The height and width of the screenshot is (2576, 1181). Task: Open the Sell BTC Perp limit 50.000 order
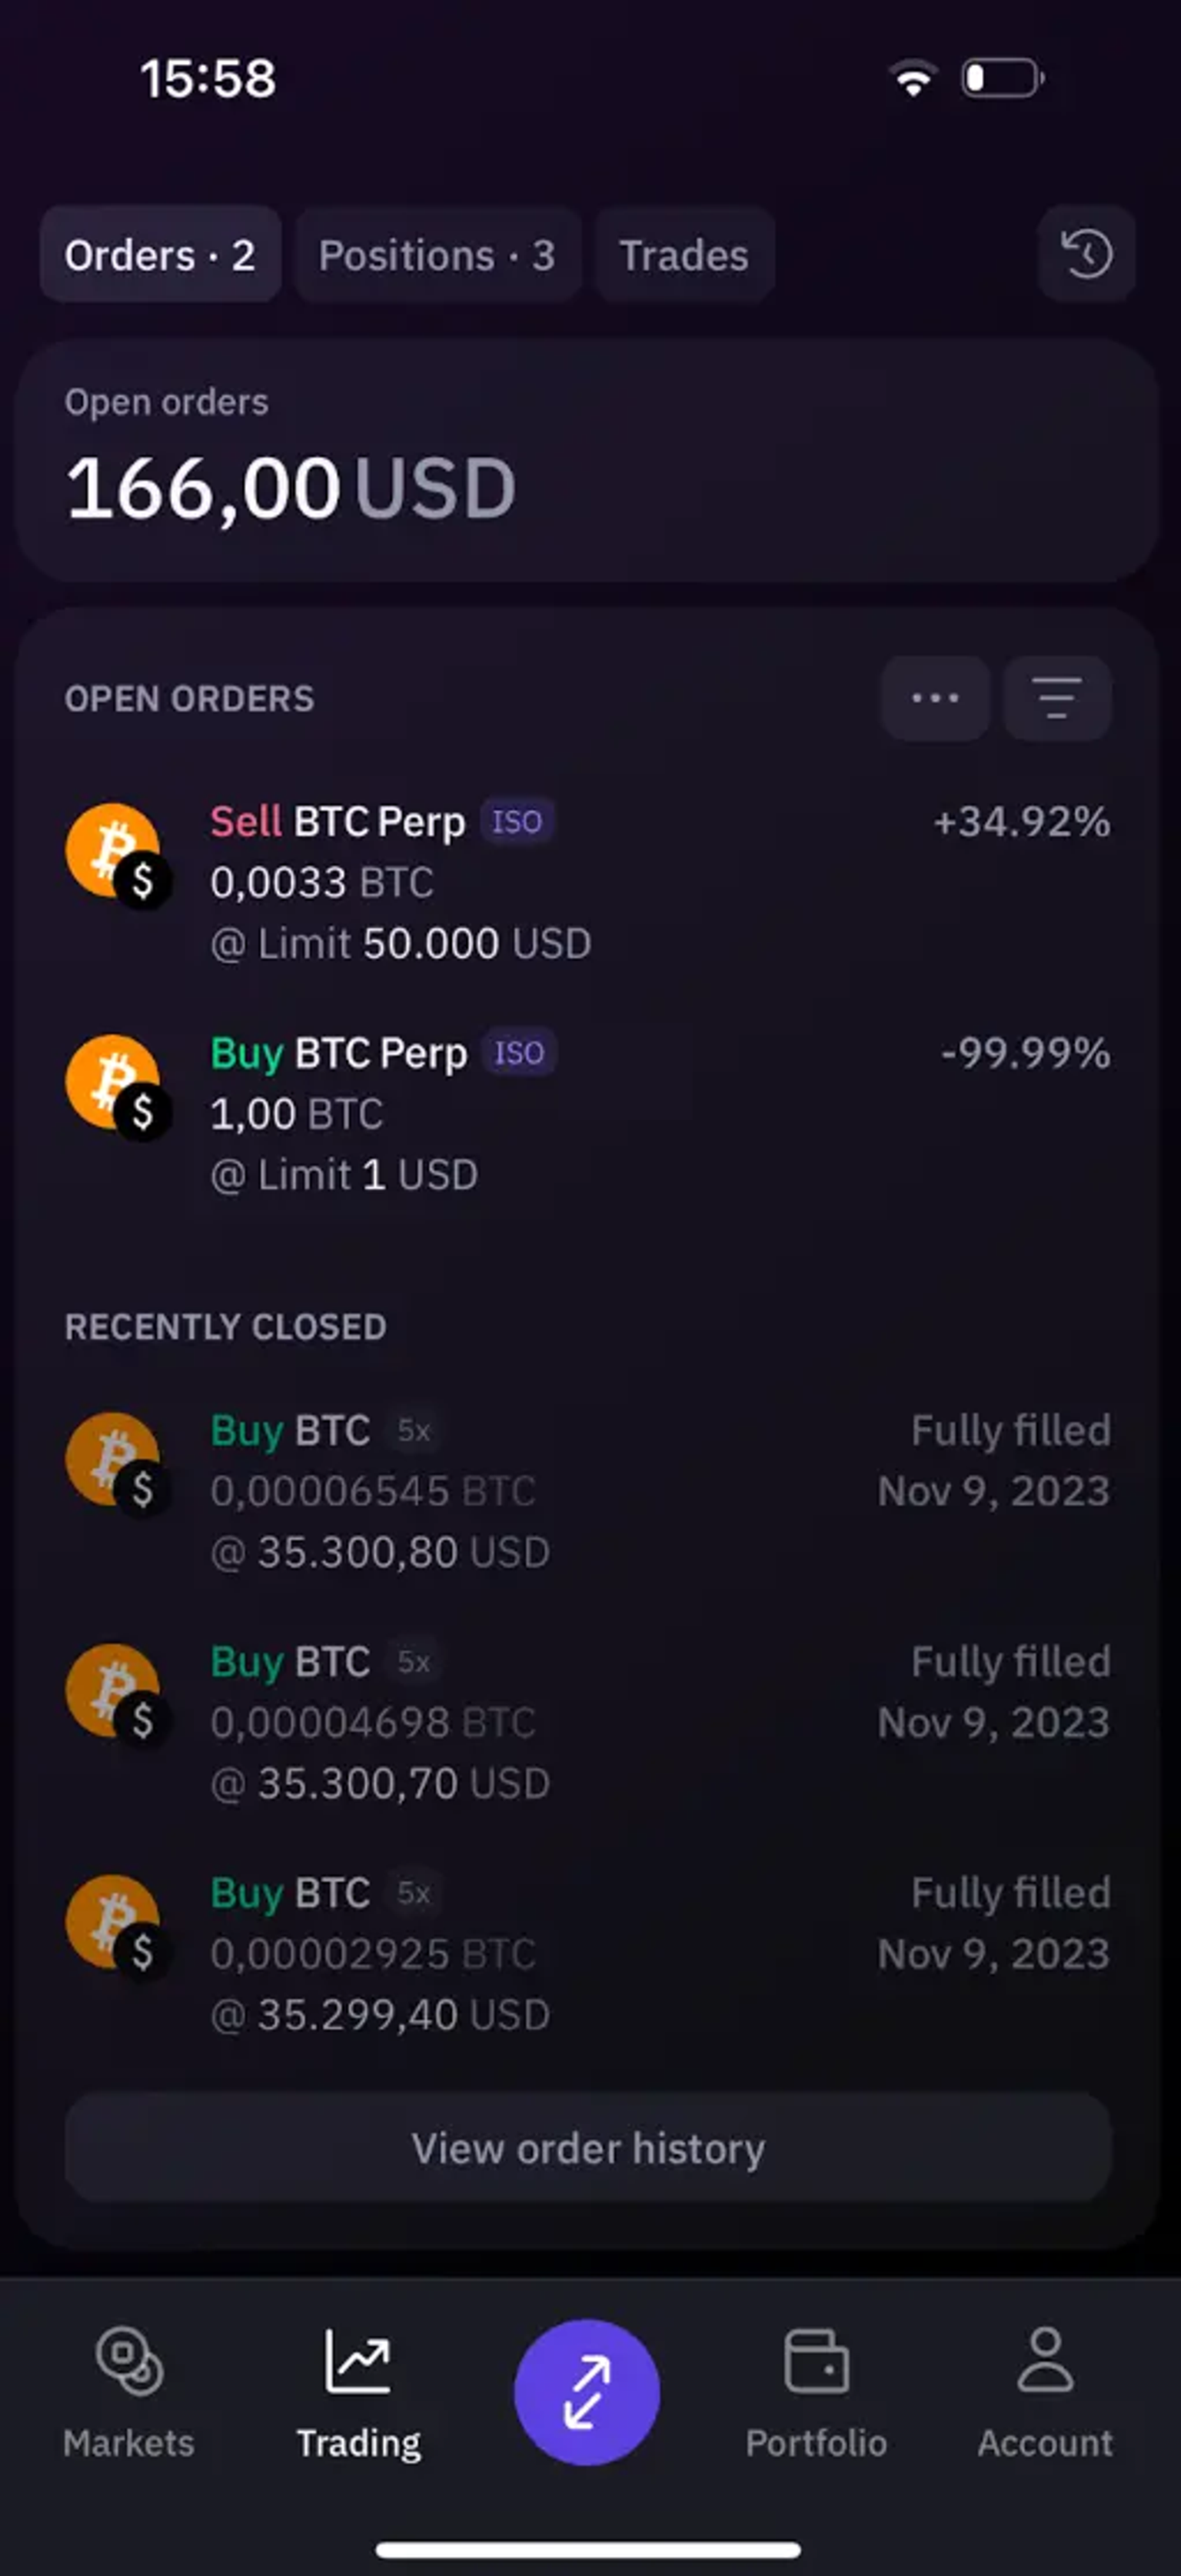click(587, 882)
